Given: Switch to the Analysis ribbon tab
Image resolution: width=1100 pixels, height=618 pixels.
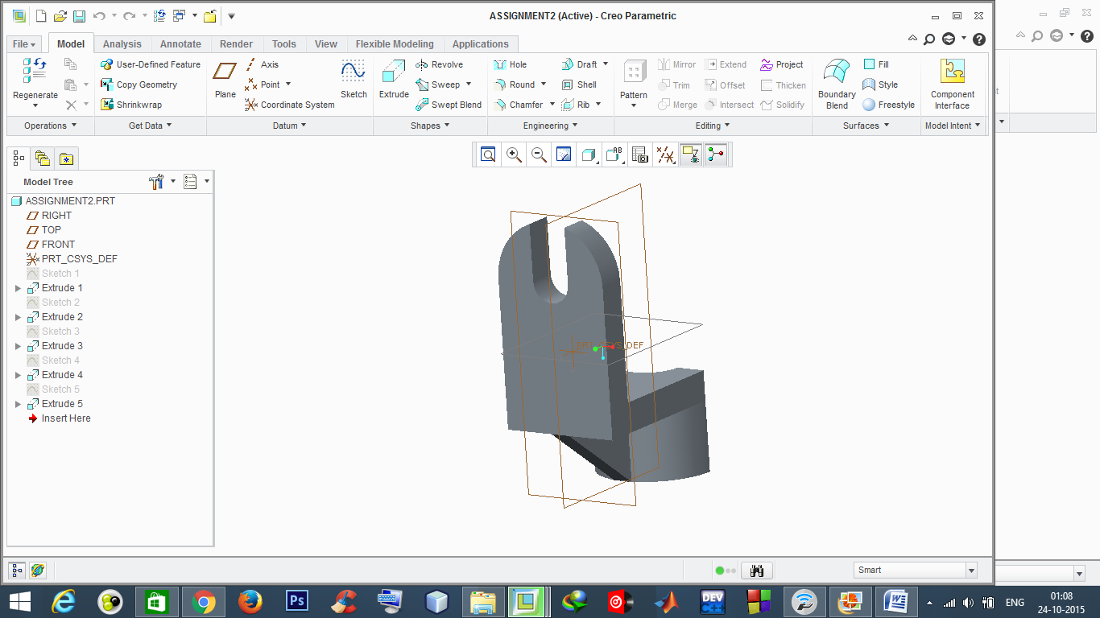Looking at the screenshot, I should pyautogui.click(x=122, y=44).
